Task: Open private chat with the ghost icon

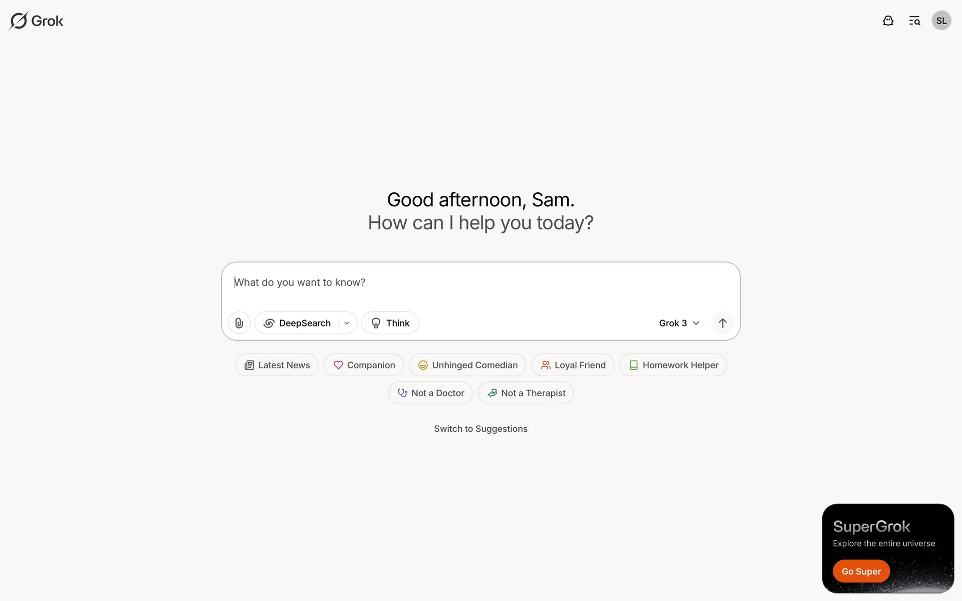Action: (888, 21)
